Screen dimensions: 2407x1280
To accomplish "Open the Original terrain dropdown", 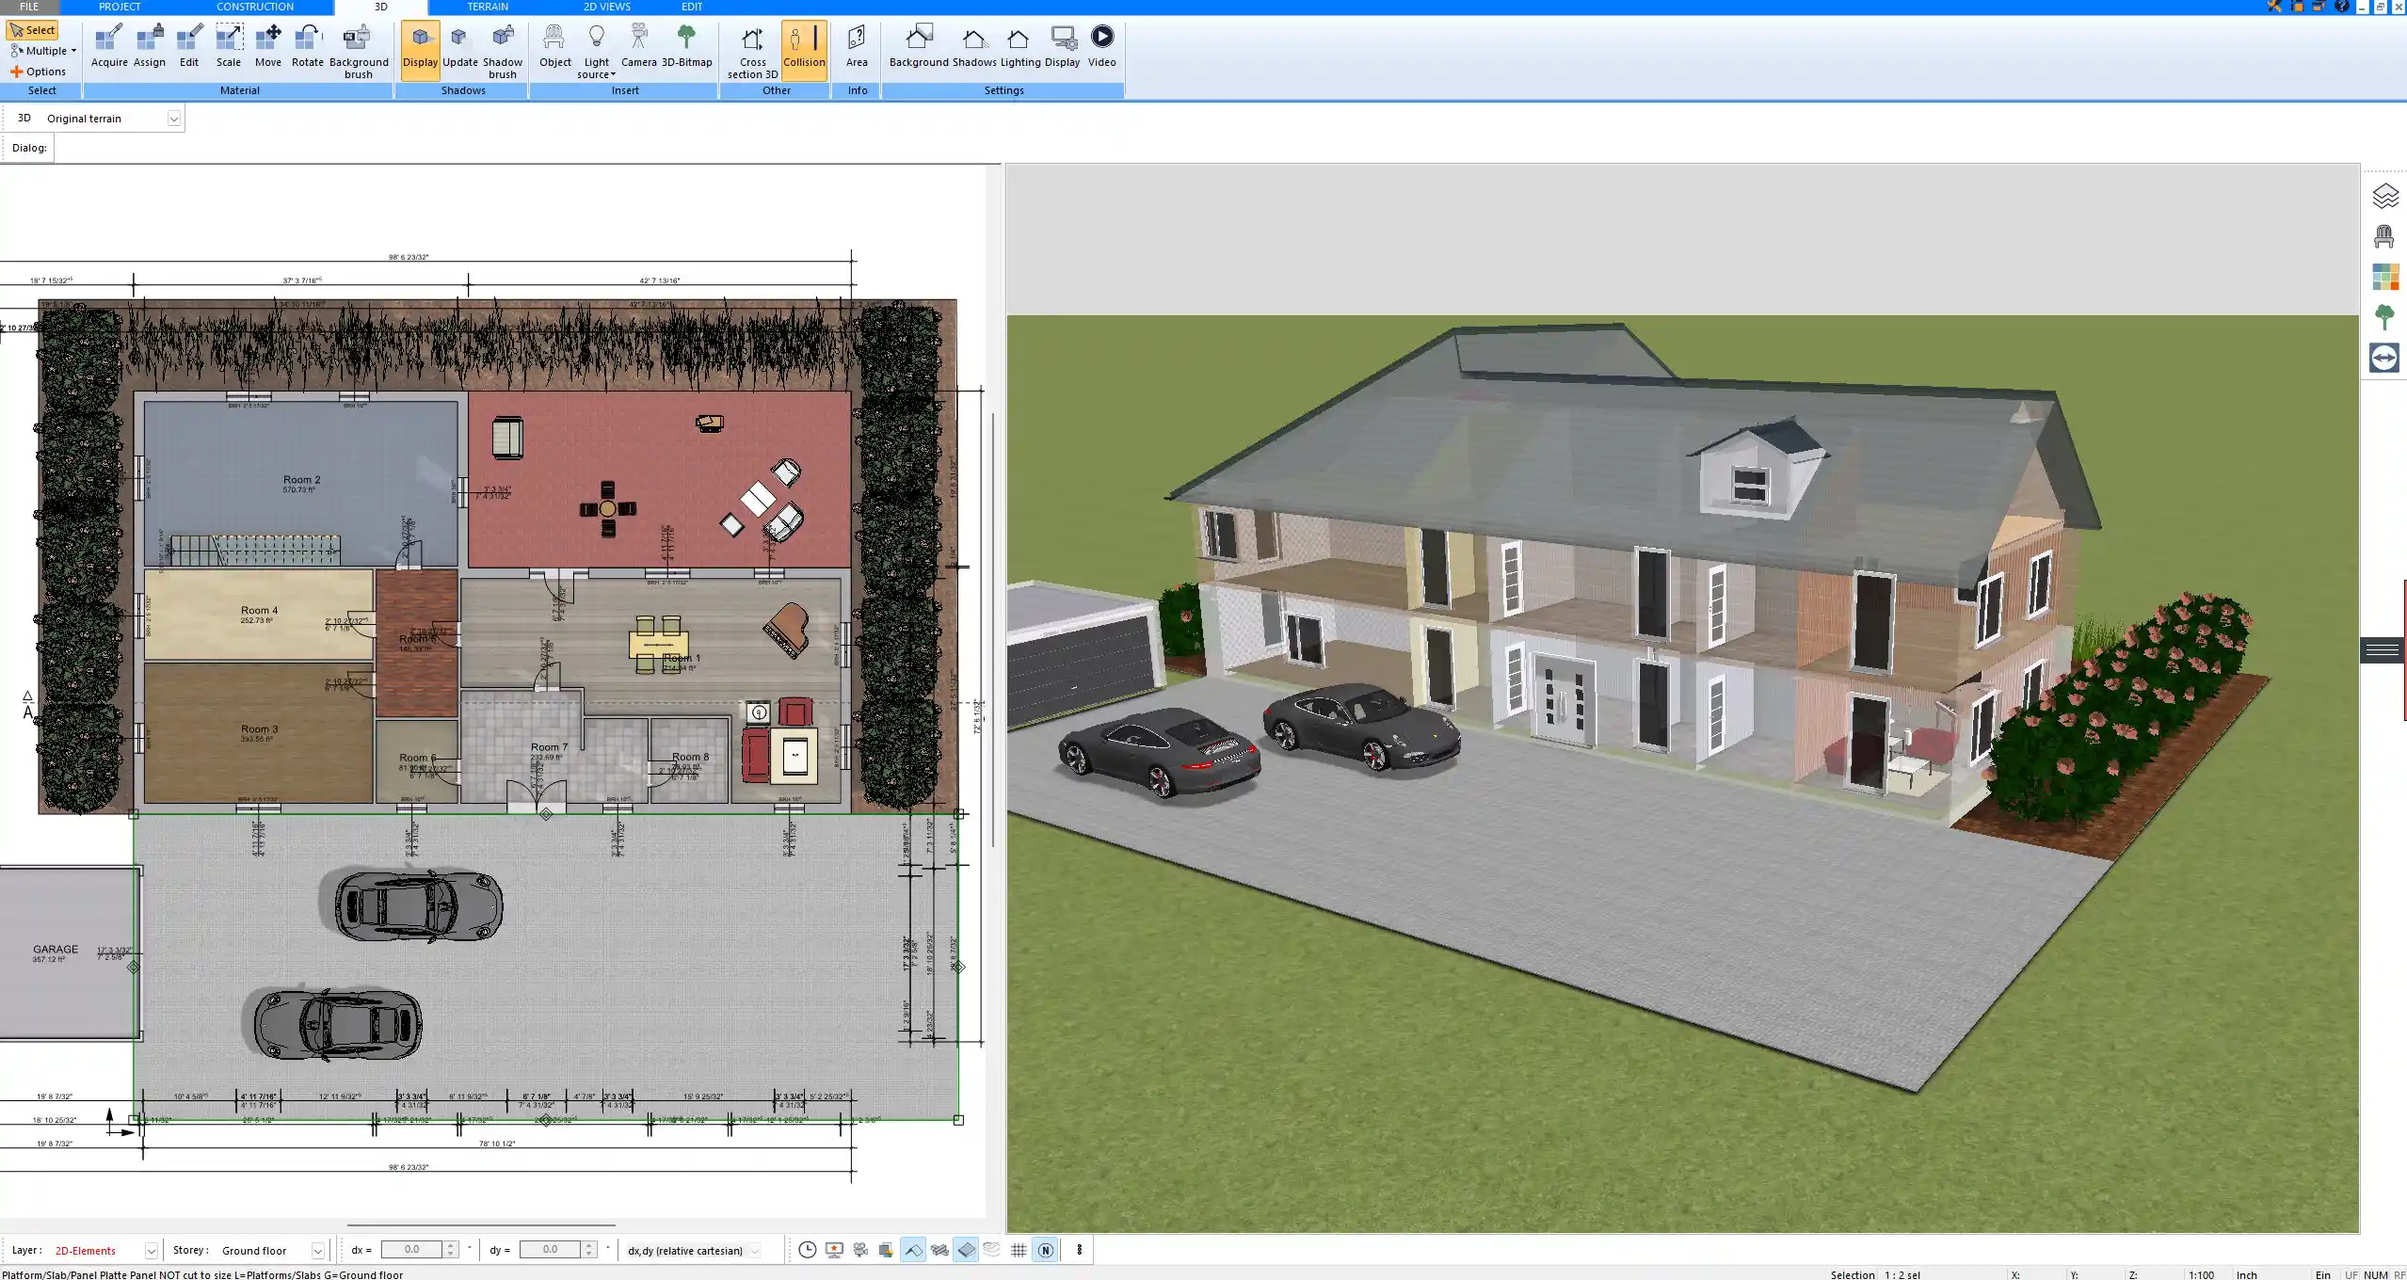I will [175, 118].
